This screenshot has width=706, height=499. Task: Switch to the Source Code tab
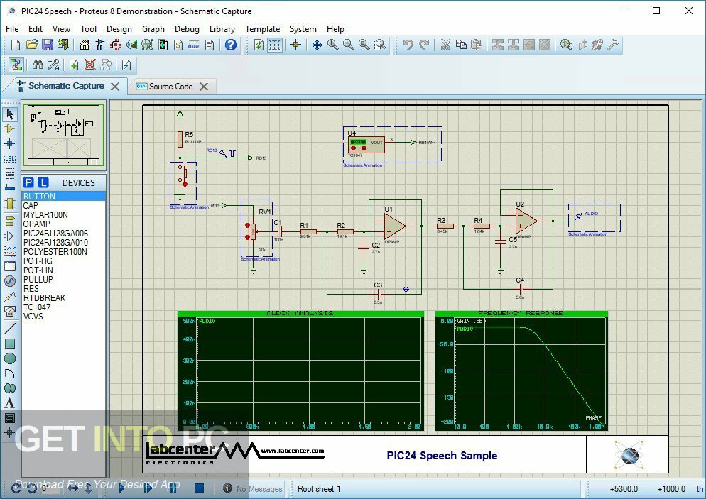[x=170, y=87]
